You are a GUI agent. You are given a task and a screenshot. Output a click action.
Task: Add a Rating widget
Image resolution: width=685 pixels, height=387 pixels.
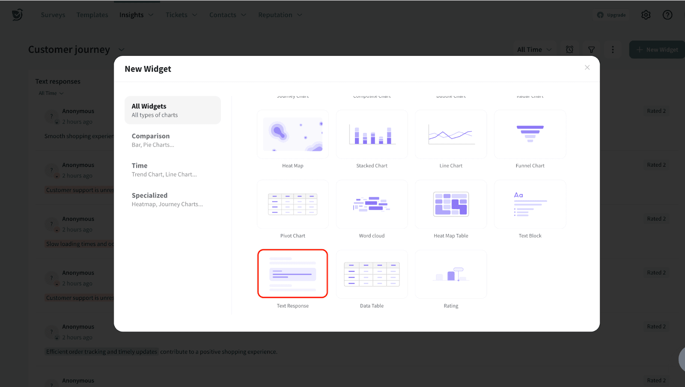451,274
